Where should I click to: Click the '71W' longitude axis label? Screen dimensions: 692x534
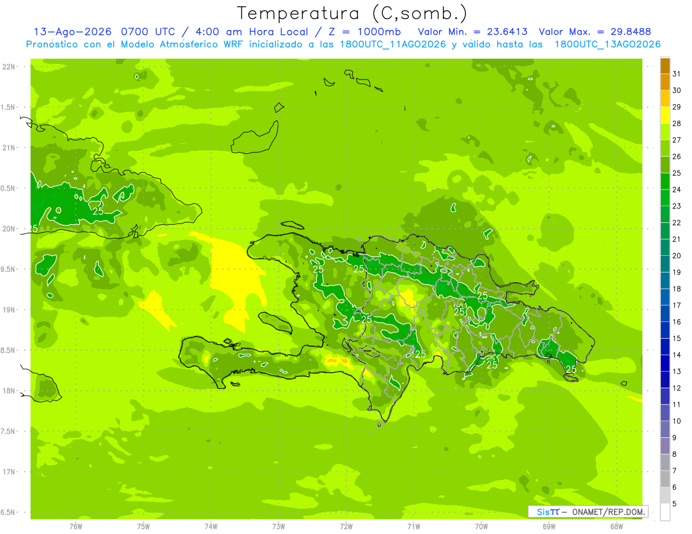(413, 527)
